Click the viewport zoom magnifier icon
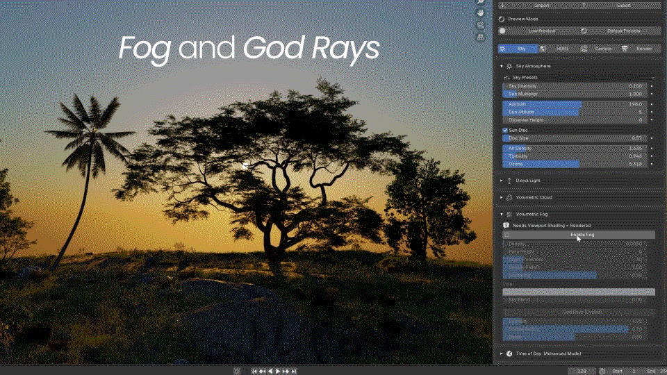 (480, 1)
